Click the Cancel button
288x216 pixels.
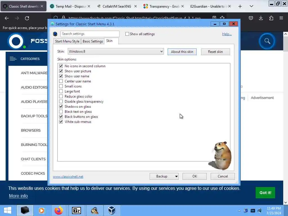[223, 176]
